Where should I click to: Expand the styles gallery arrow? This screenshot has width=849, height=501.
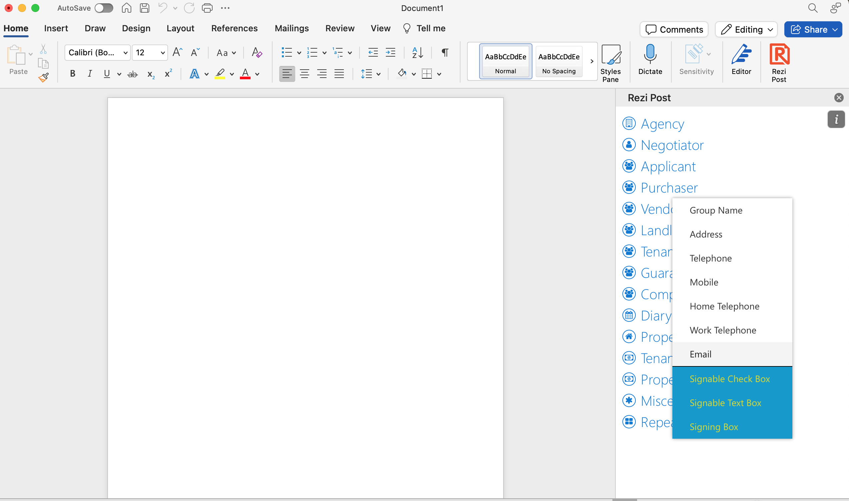coord(592,61)
